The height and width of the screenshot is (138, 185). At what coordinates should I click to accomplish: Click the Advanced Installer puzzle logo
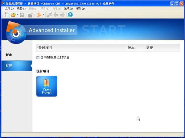point(16,33)
